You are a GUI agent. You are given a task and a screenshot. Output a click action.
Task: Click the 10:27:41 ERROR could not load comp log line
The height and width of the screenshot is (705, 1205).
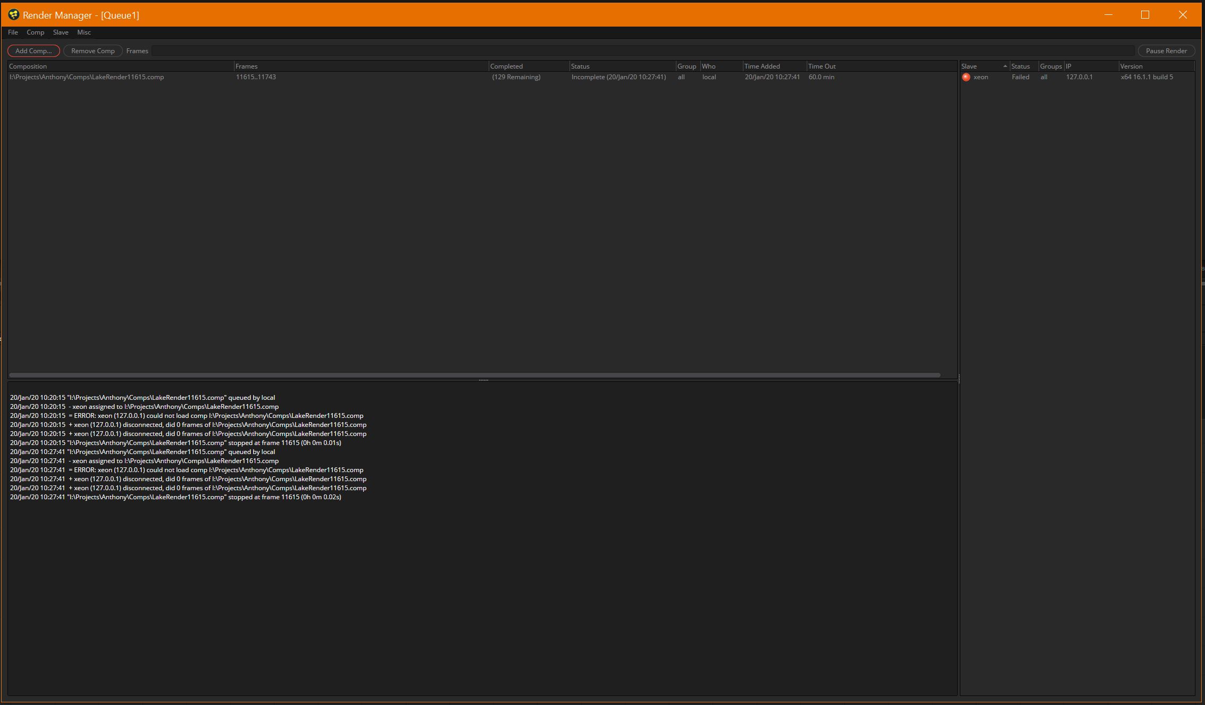(187, 470)
